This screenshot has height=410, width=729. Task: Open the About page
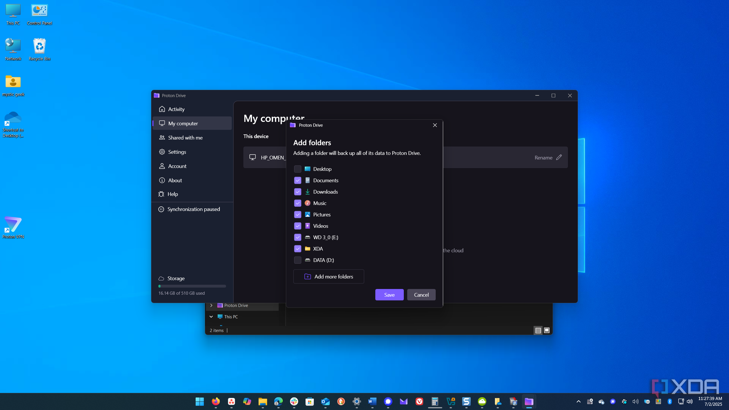[x=192, y=180]
